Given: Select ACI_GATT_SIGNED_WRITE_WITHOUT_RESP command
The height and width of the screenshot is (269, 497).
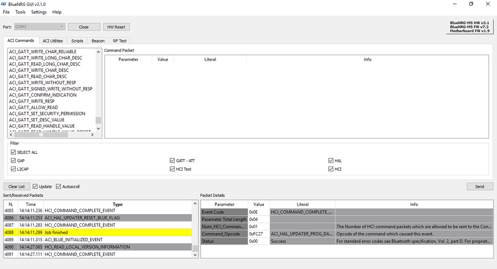Looking at the screenshot, I should (x=51, y=89).
